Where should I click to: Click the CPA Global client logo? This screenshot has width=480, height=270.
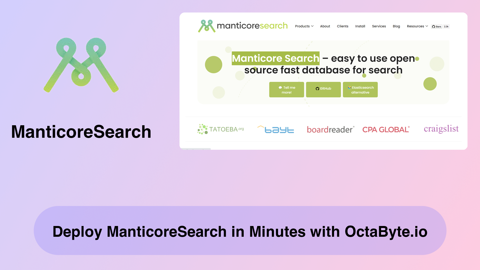pyautogui.click(x=385, y=129)
